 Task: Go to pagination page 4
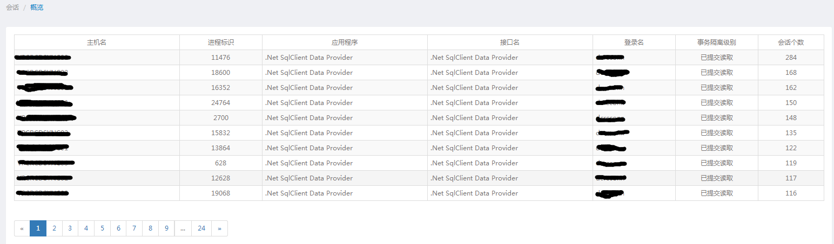coord(86,228)
